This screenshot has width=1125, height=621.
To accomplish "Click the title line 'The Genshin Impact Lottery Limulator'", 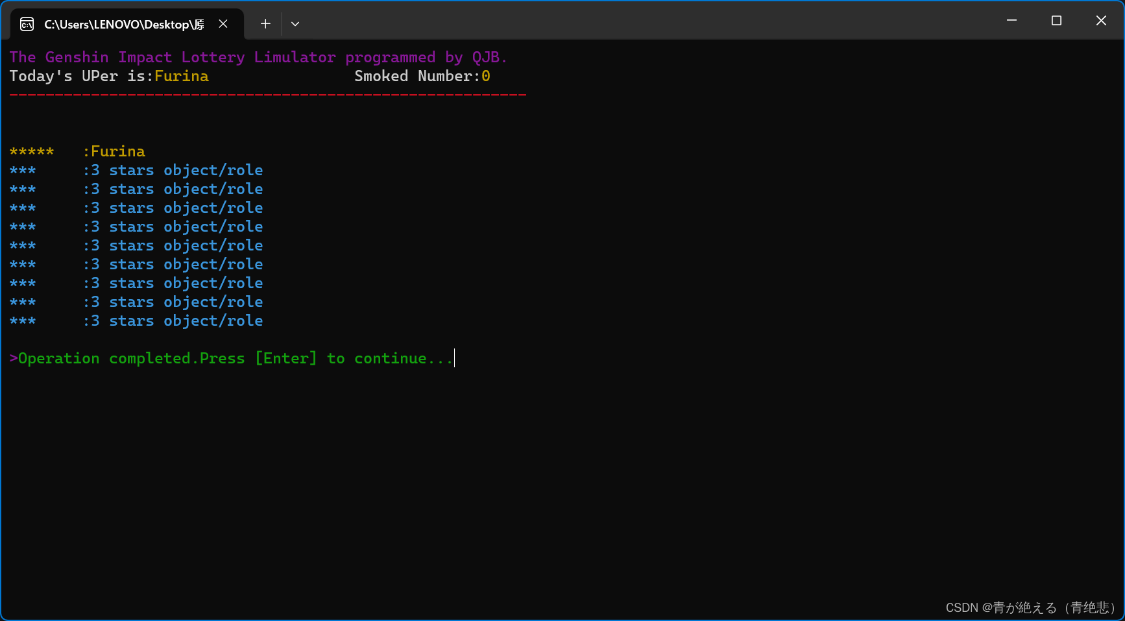I will (173, 57).
